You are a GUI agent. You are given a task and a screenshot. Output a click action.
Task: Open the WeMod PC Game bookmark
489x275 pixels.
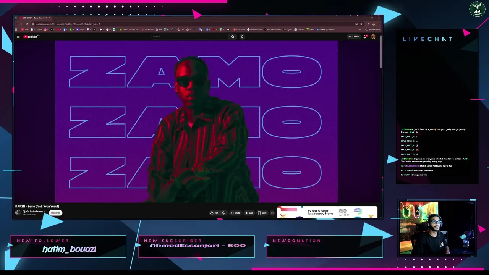click(326, 29)
